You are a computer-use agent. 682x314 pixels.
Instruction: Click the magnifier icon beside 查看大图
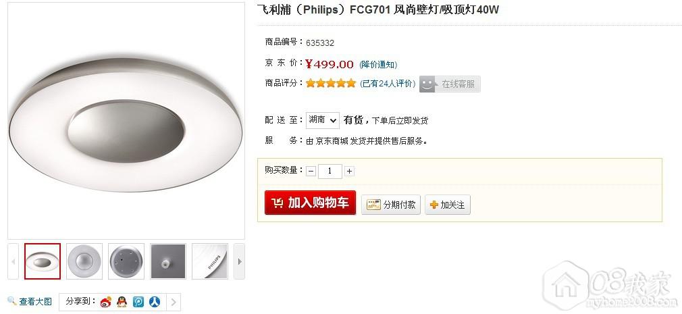pyautogui.click(x=12, y=301)
